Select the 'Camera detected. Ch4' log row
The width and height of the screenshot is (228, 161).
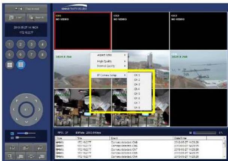pos(139,157)
